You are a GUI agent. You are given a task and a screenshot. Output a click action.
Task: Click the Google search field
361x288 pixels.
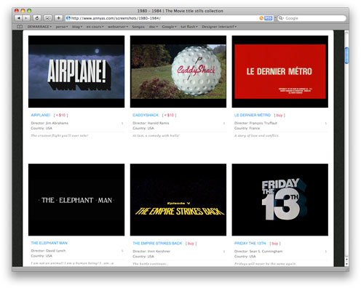(x=313, y=18)
